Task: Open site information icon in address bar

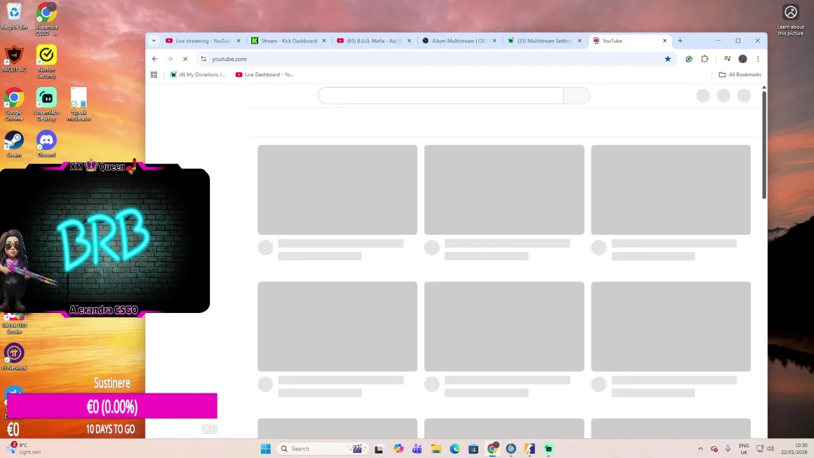Action: point(203,59)
